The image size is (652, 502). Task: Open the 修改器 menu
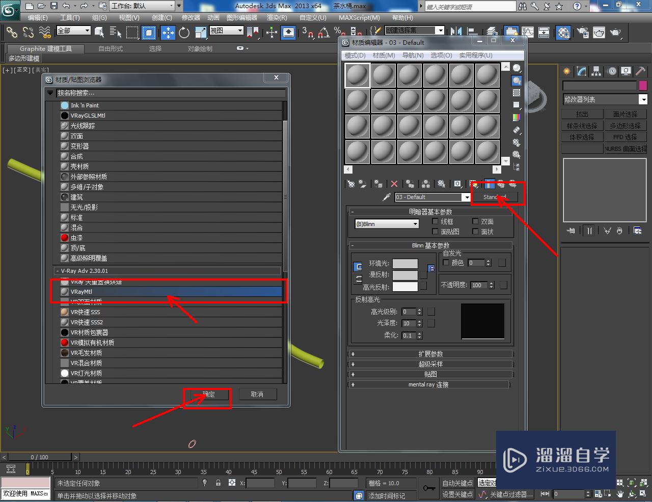pyautogui.click(x=191, y=17)
